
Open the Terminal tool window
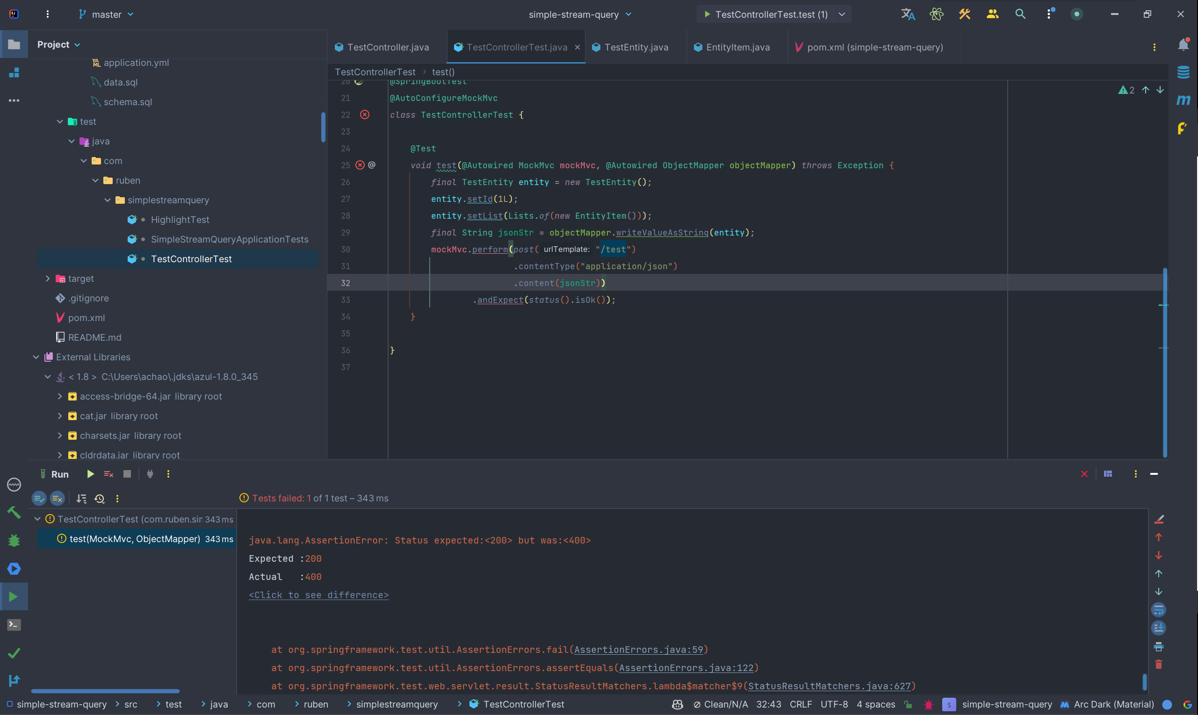pos(14,625)
